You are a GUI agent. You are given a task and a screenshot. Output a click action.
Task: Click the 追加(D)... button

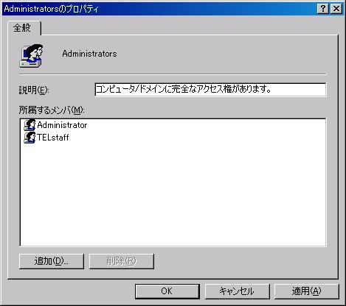tap(52, 261)
